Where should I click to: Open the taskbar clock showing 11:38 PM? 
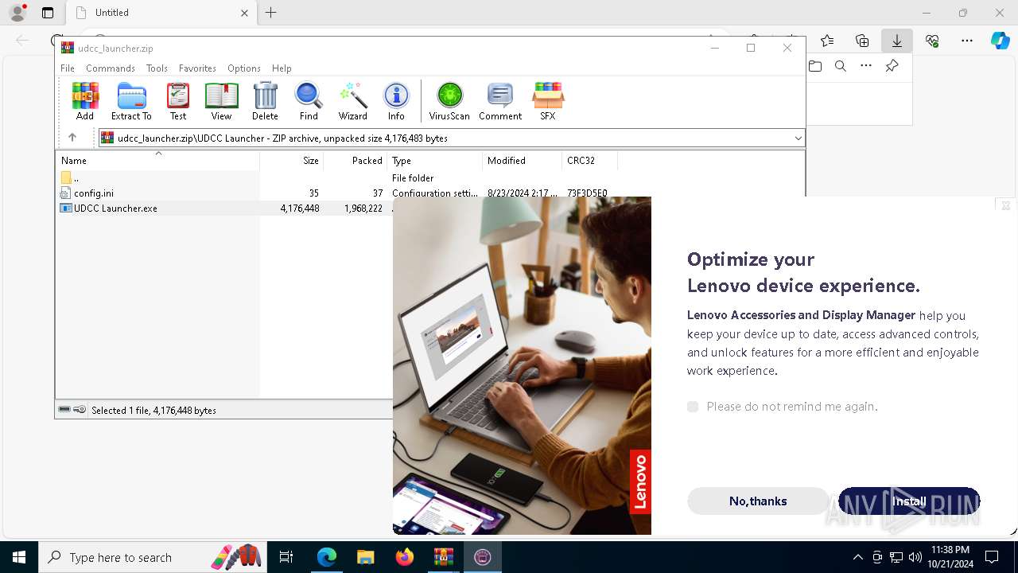pyautogui.click(x=950, y=557)
